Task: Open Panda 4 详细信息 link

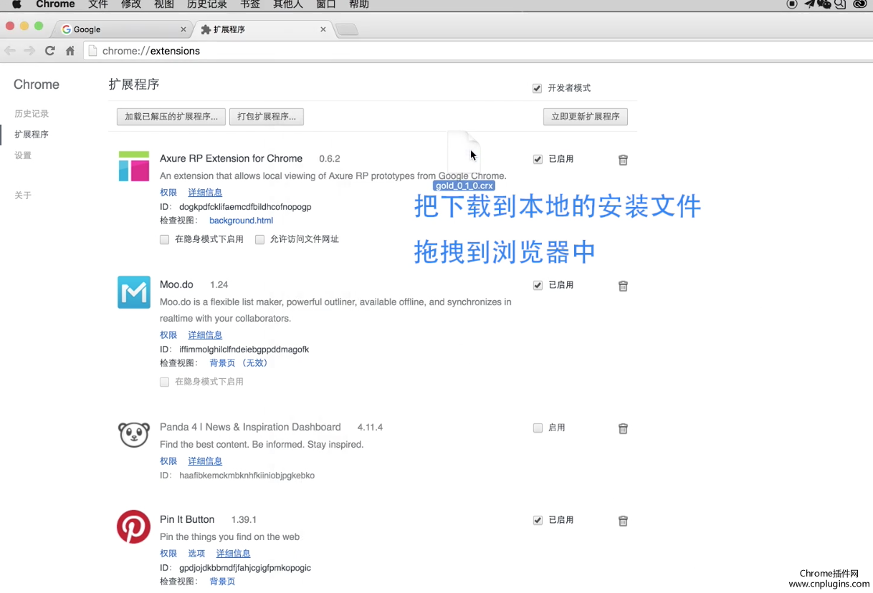Action: (205, 461)
